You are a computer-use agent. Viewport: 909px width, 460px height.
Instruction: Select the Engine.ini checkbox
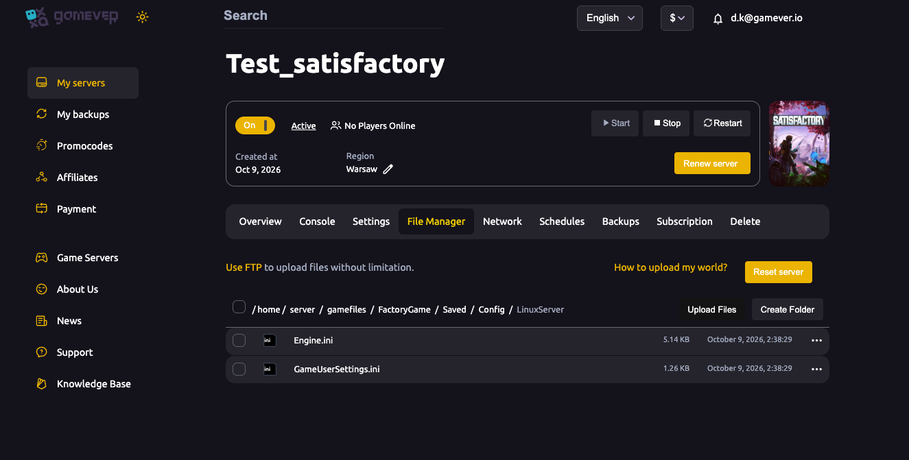click(239, 340)
